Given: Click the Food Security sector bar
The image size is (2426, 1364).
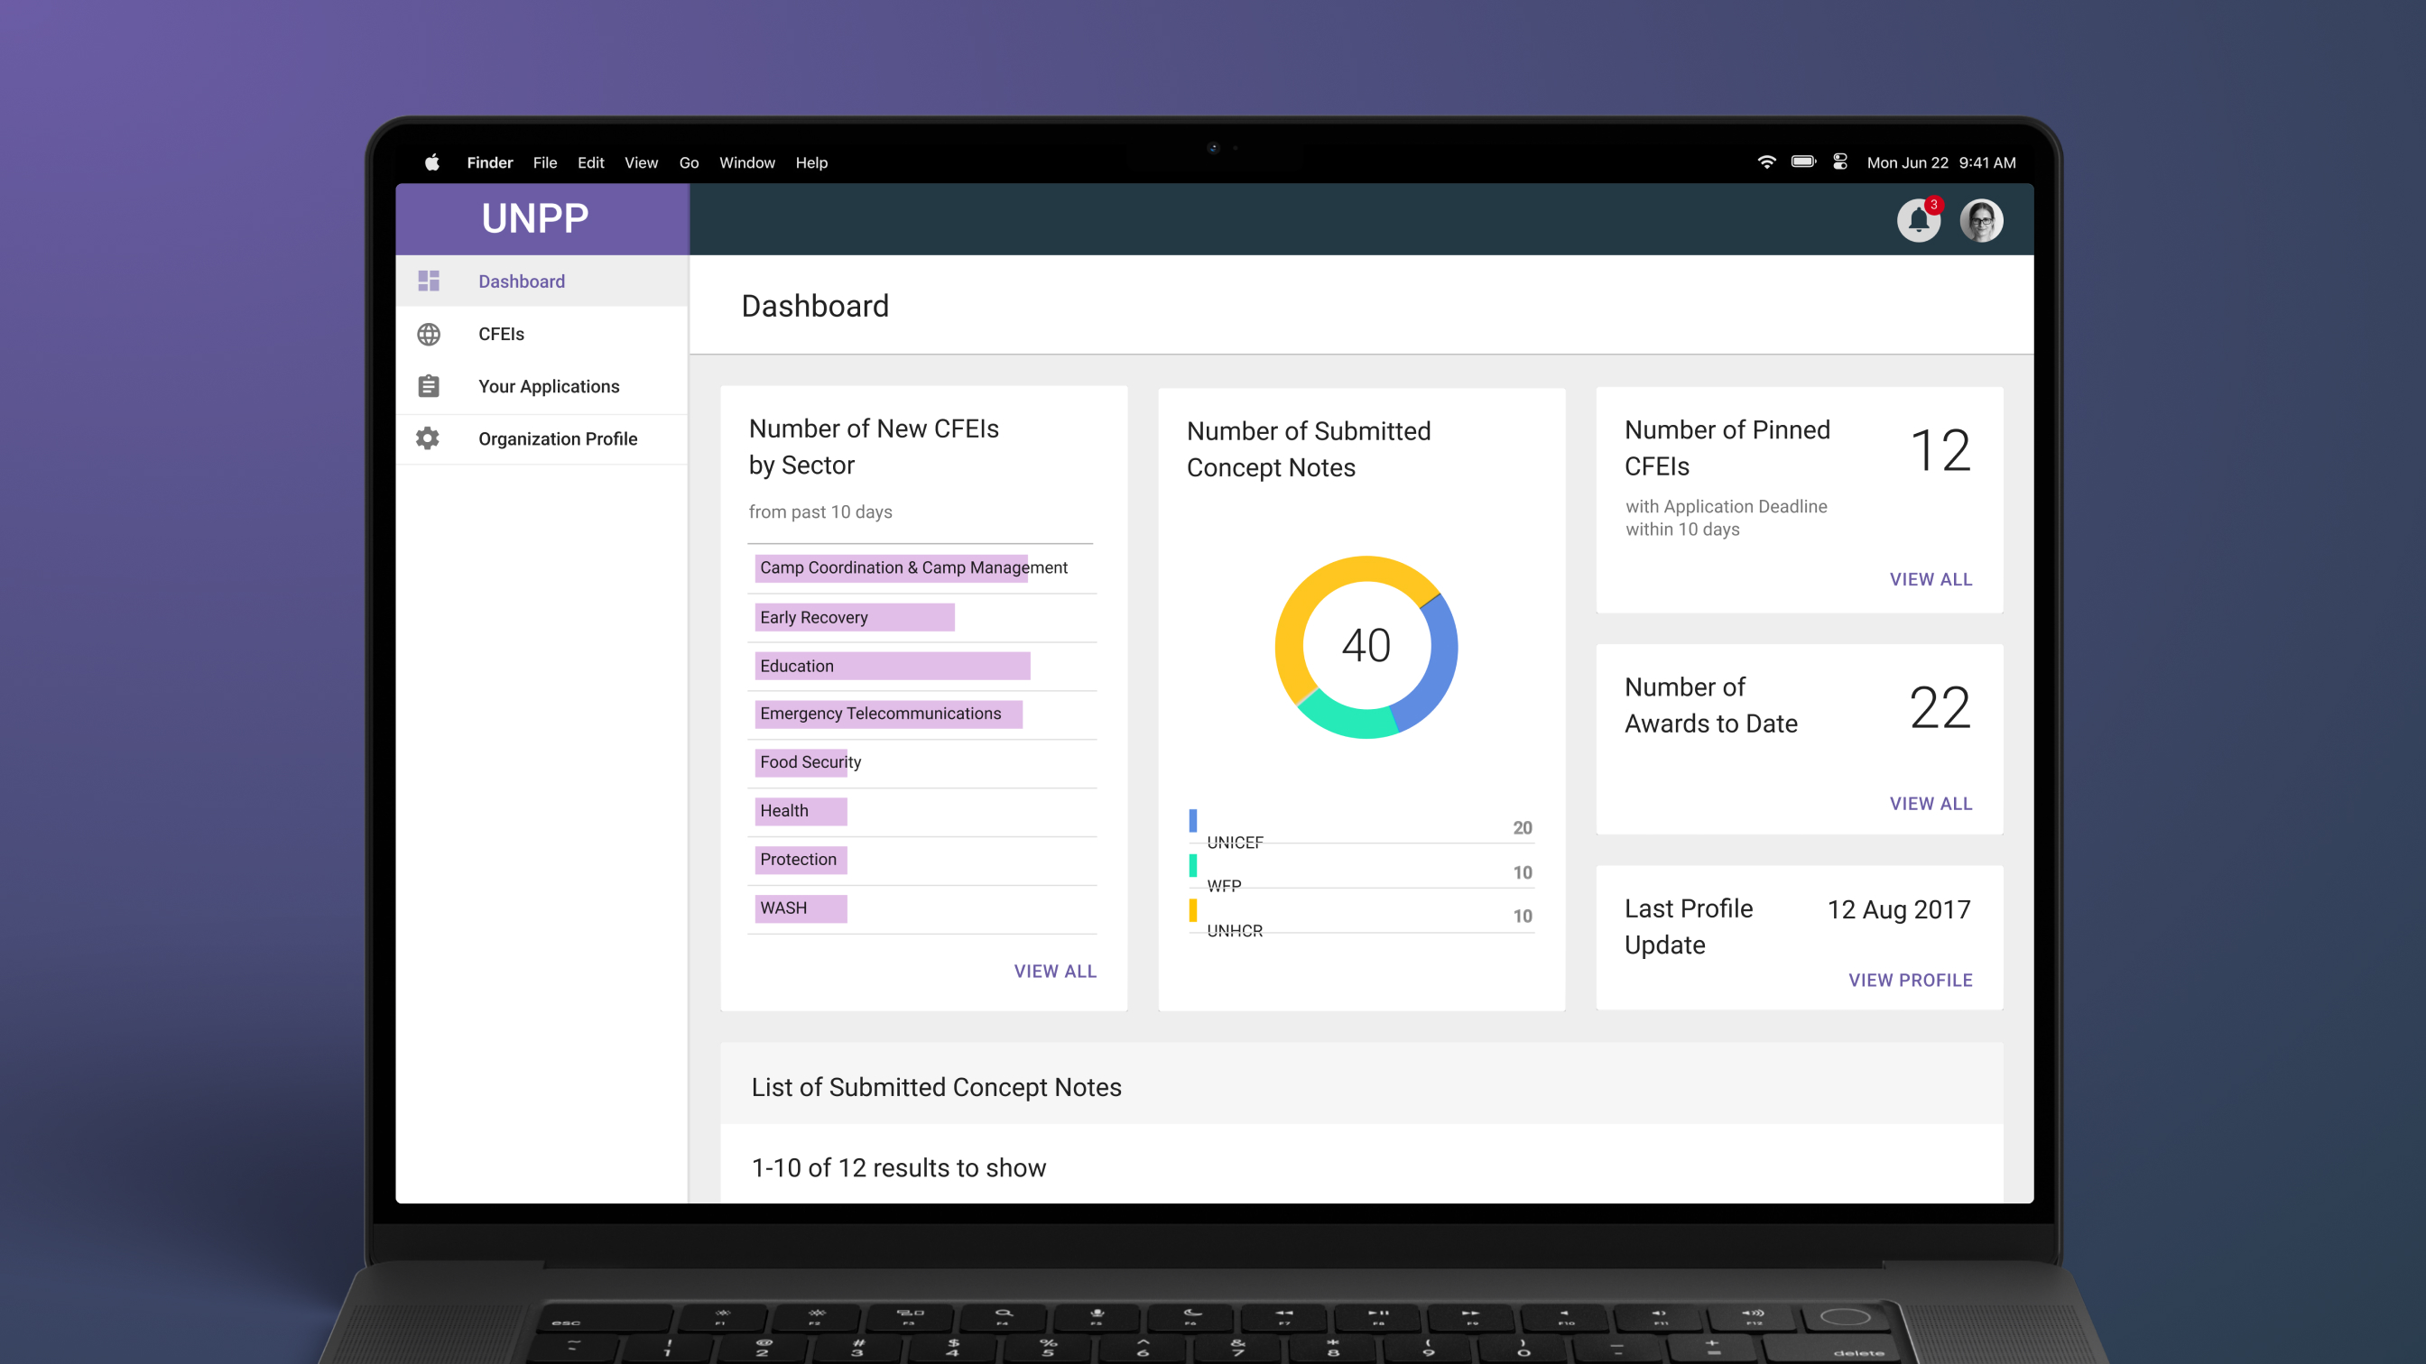Looking at the screenshot, I should point(801,762).
